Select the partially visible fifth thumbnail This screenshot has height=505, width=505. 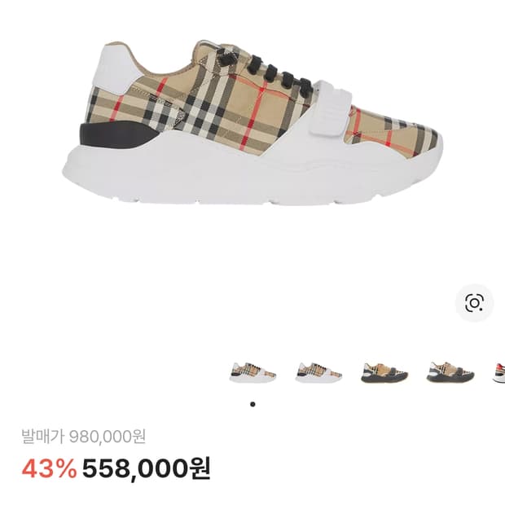tap(498, 372)
